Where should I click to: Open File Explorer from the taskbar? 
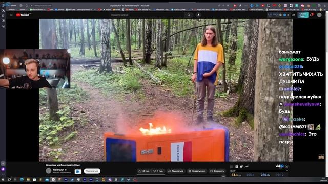[28, 179]
